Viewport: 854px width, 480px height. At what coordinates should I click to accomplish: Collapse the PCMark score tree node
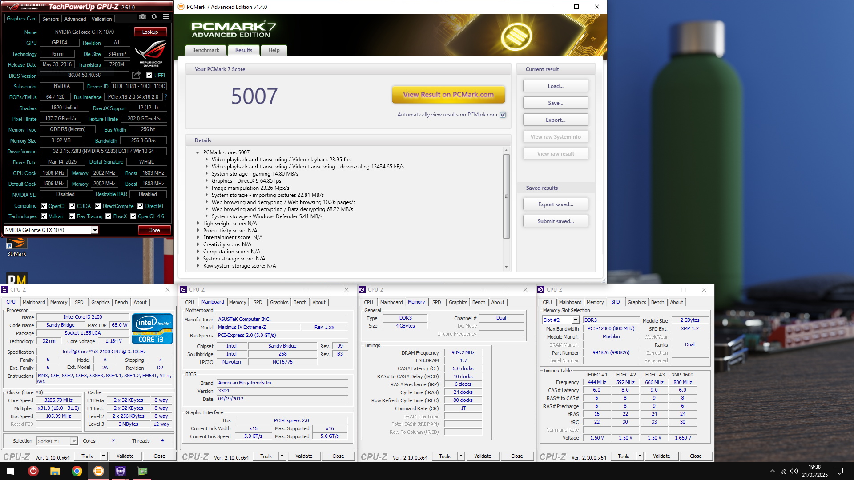point(197,152)
